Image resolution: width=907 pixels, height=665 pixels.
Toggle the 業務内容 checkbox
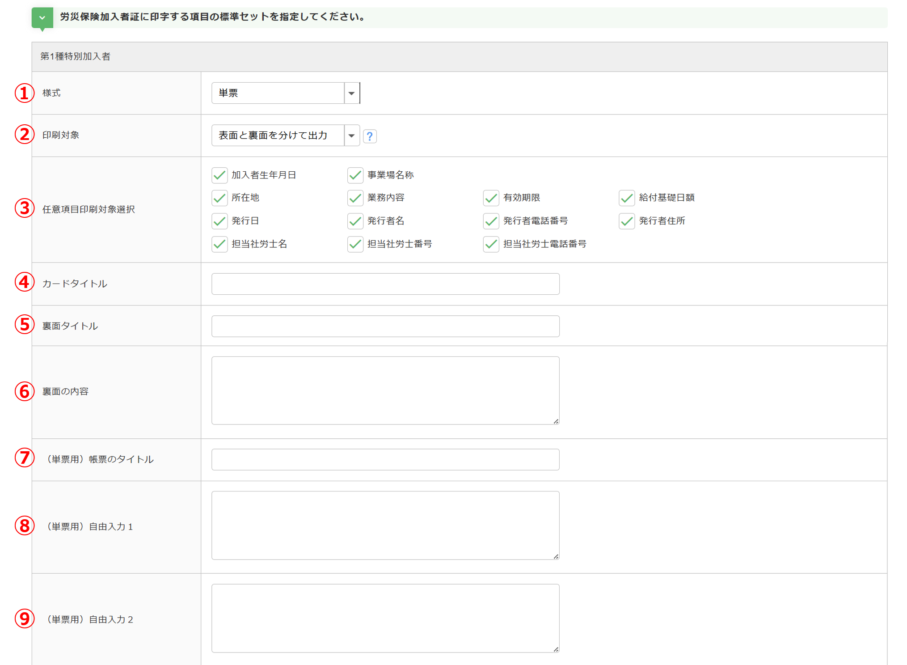point(355,198)
